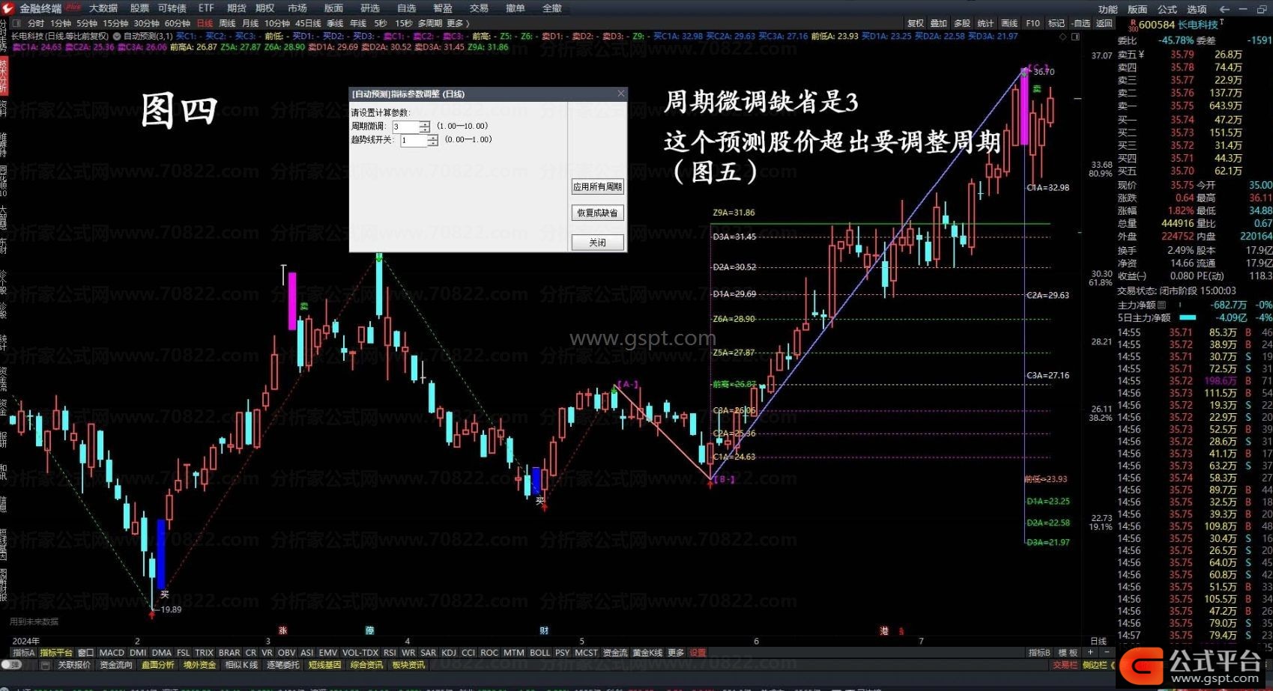This screenshot has width=1273, height=691.
Task: Click the 复权 toolbar button
Action: pos(916,23)
